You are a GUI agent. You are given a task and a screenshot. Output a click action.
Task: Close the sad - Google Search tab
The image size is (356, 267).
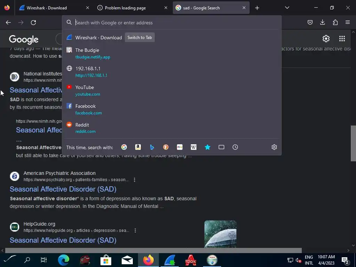coord(244,8)
